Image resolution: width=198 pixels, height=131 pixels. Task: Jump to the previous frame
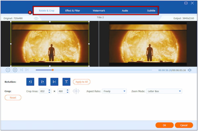21,70
